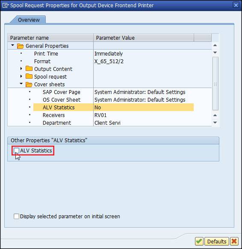Click the Defaults button
This screenshot has height=249, width=242.
pos(216,241)
